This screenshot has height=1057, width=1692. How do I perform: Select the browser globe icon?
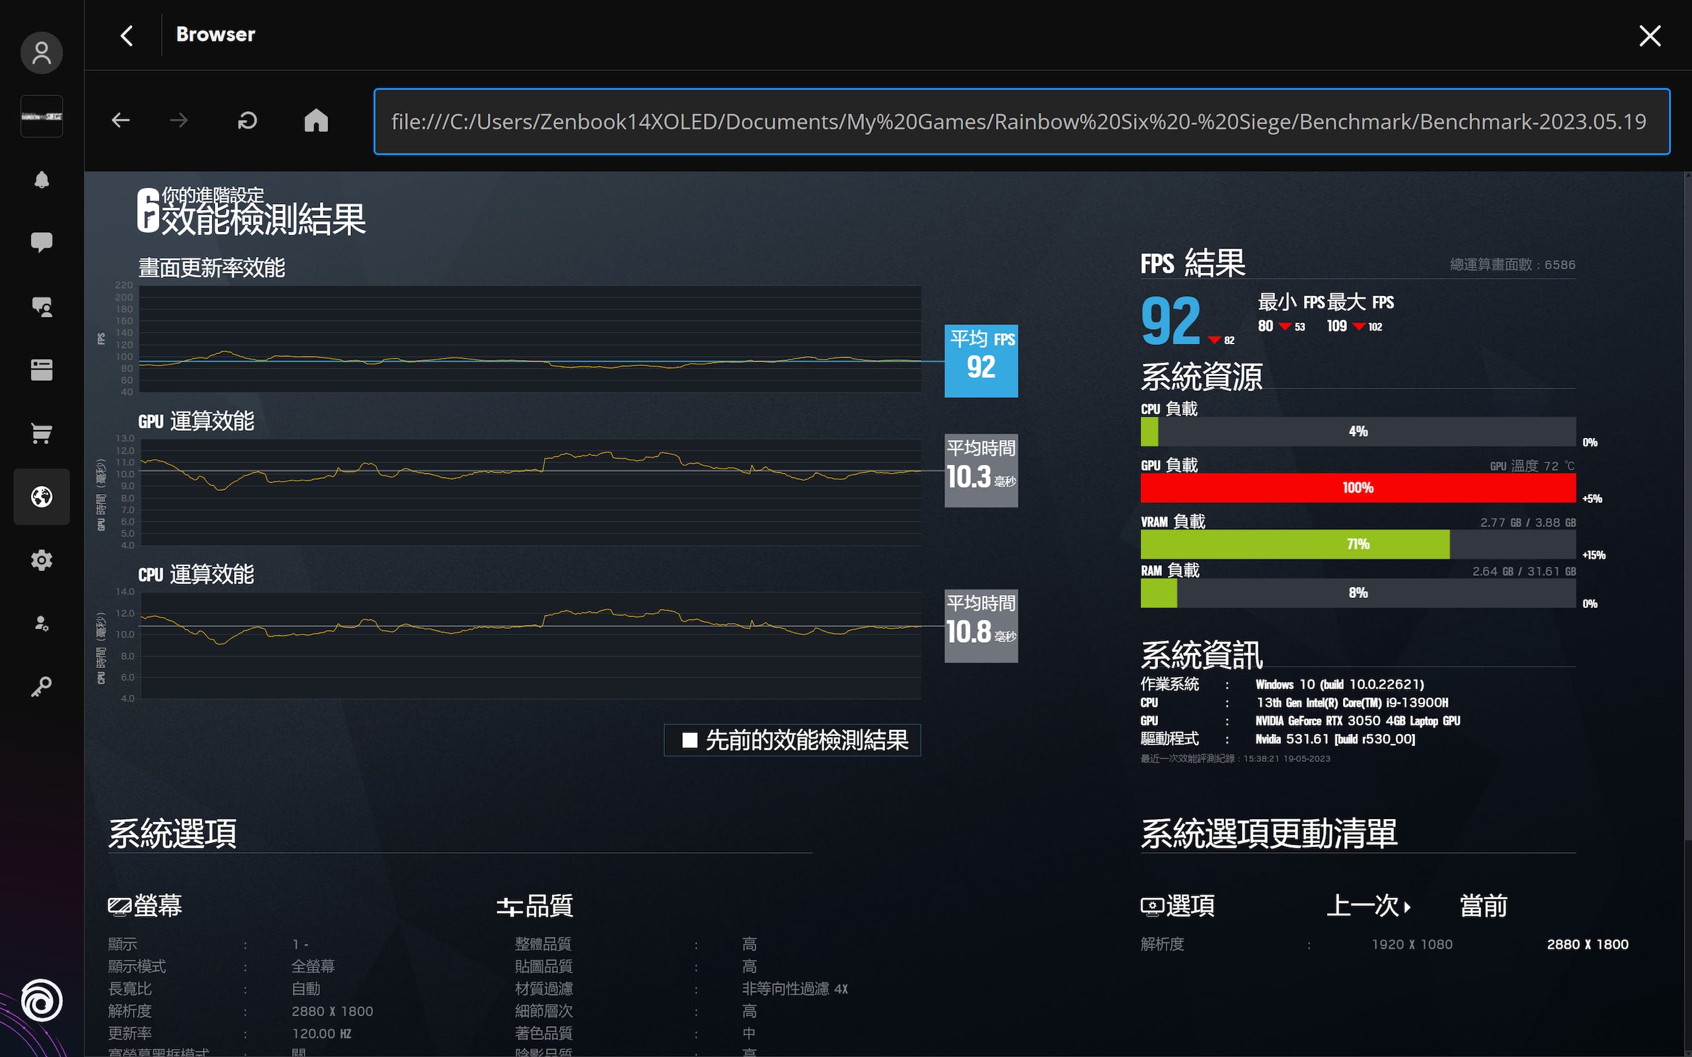(41, 497)
